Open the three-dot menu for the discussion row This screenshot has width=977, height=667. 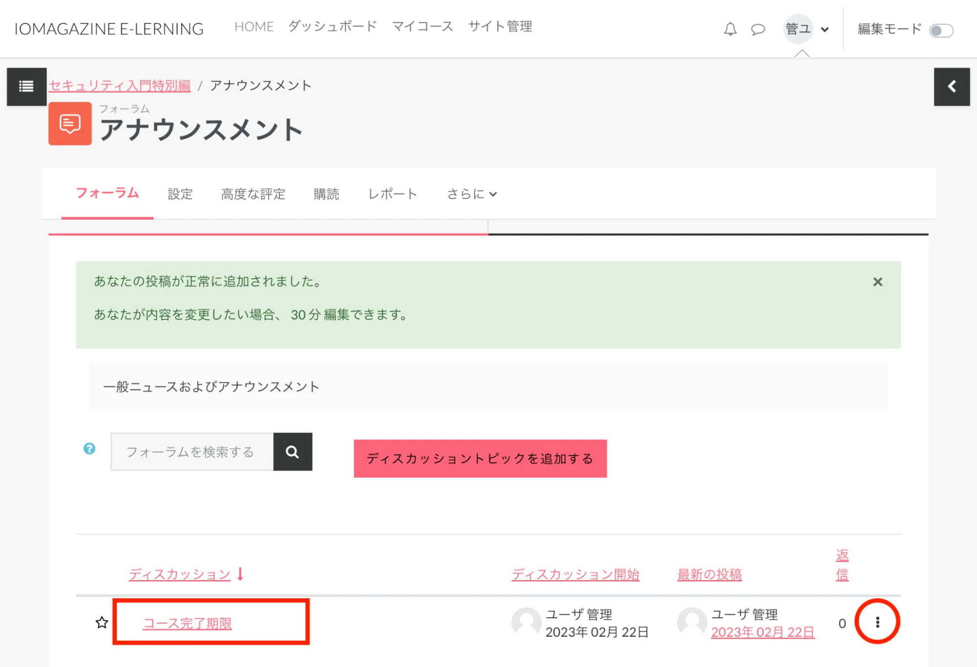click(877, 622)
